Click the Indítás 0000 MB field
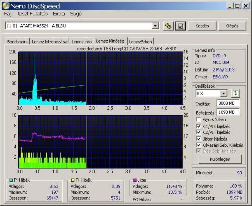Viewport: 252px width, 206px height. pos(228,103)
